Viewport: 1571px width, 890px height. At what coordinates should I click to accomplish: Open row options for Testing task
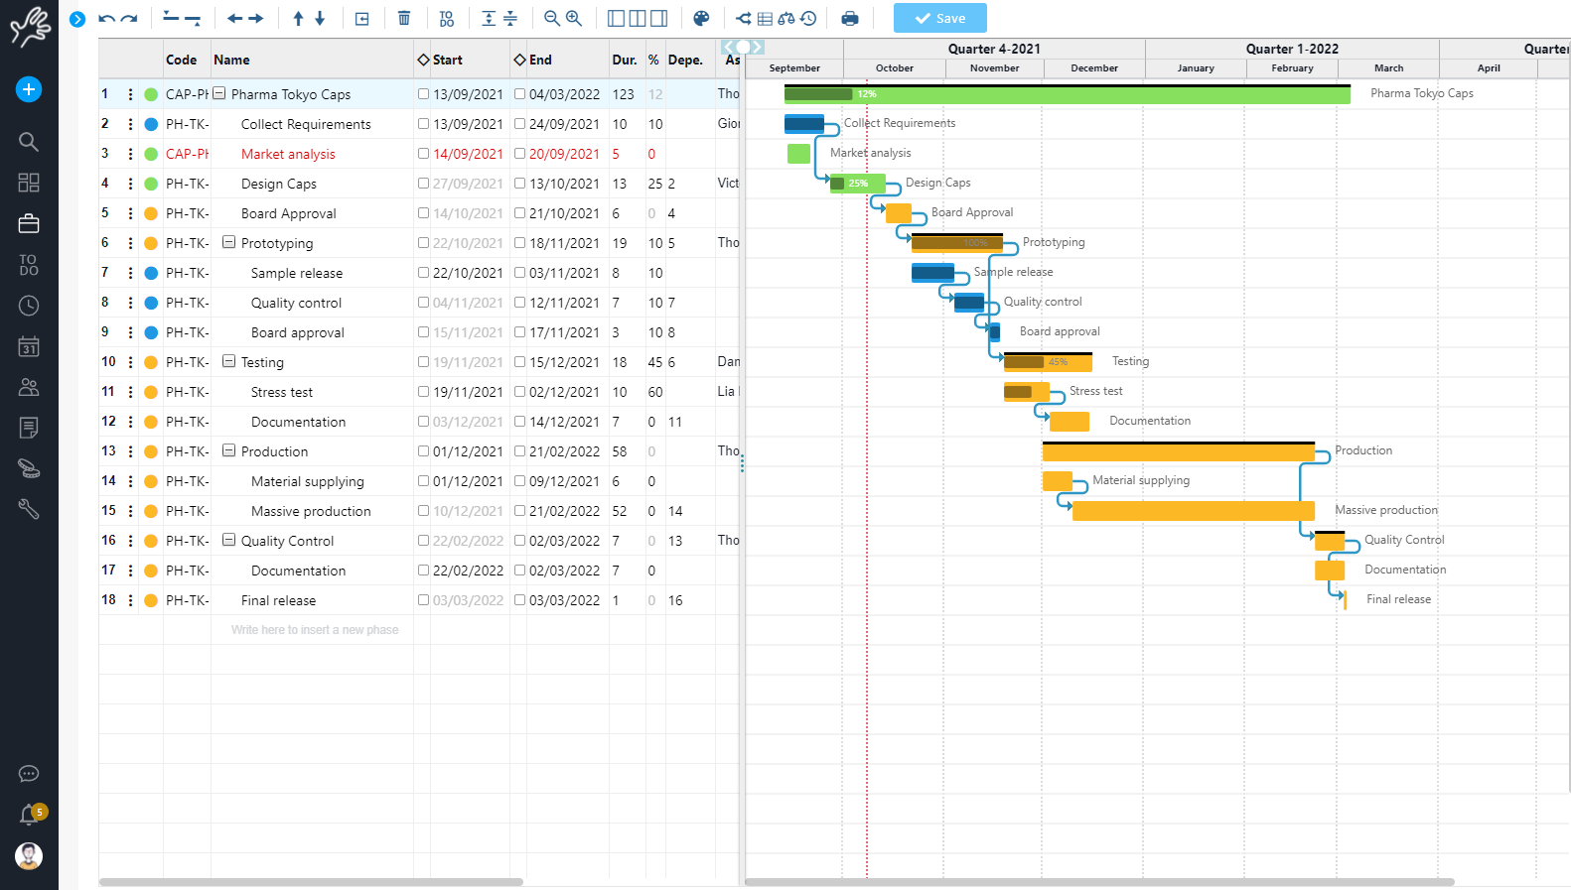tap(130, 362)
